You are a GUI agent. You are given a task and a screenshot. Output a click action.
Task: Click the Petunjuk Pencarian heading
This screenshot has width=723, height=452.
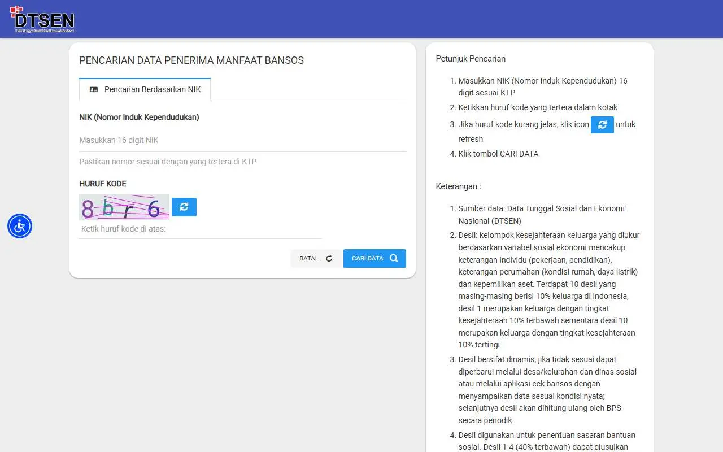(x=471, y=59)
